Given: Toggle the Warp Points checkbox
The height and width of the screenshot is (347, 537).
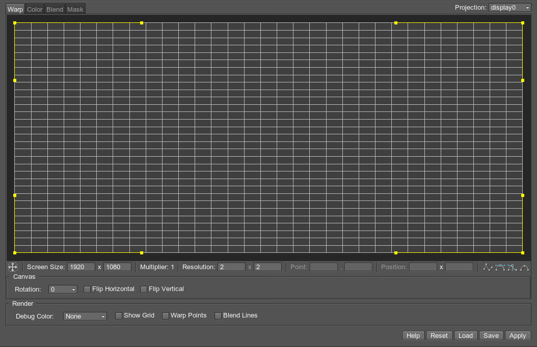Looking at the screenshot, I should point(166,316).
